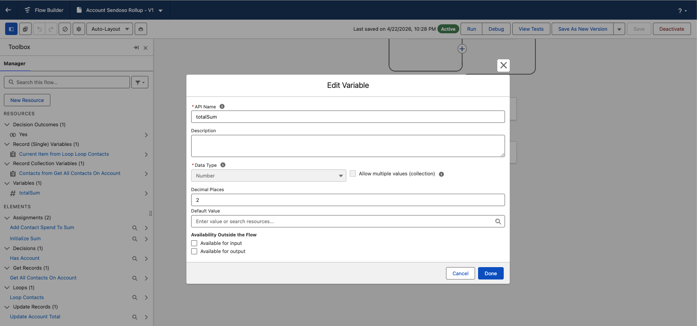Select the Manager tab

click(15, 64)
